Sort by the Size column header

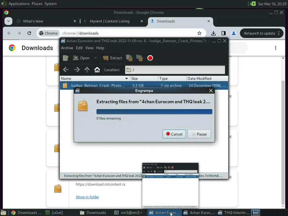pos(144,79)
